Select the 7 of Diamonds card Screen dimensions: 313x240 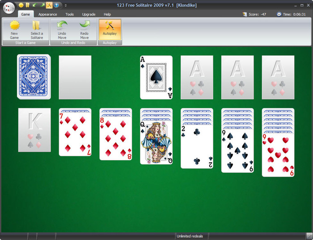(75, 135)
